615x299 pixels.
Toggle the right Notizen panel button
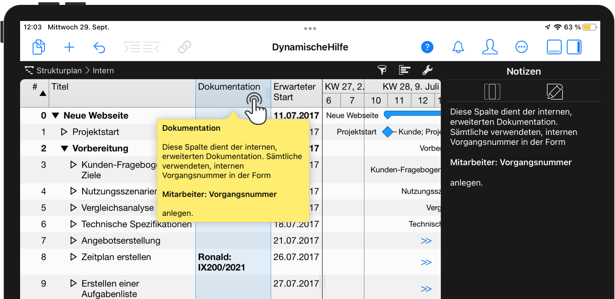coord(574,47)
